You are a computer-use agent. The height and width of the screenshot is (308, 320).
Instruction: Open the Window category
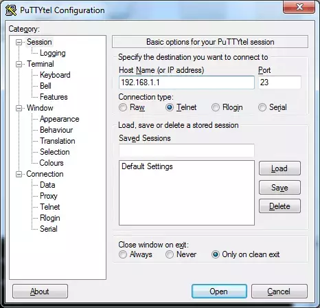40,108
